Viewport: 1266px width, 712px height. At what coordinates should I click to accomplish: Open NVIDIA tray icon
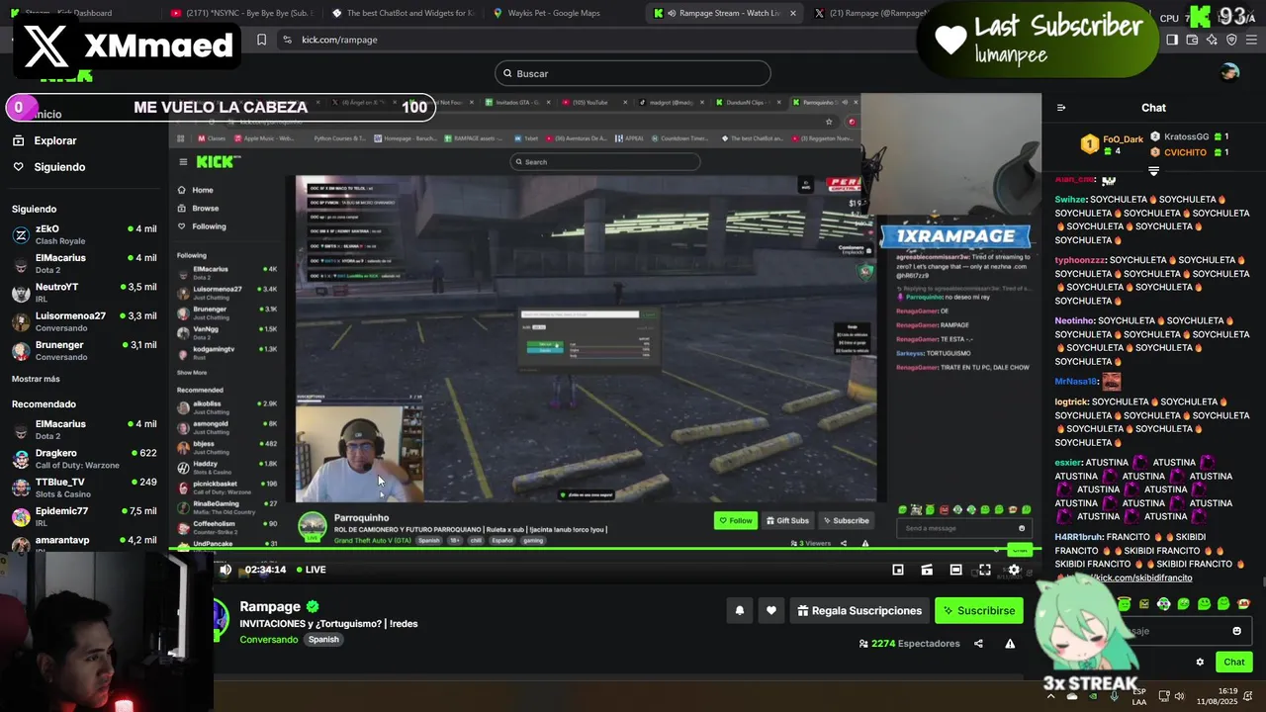(1094, 696)
